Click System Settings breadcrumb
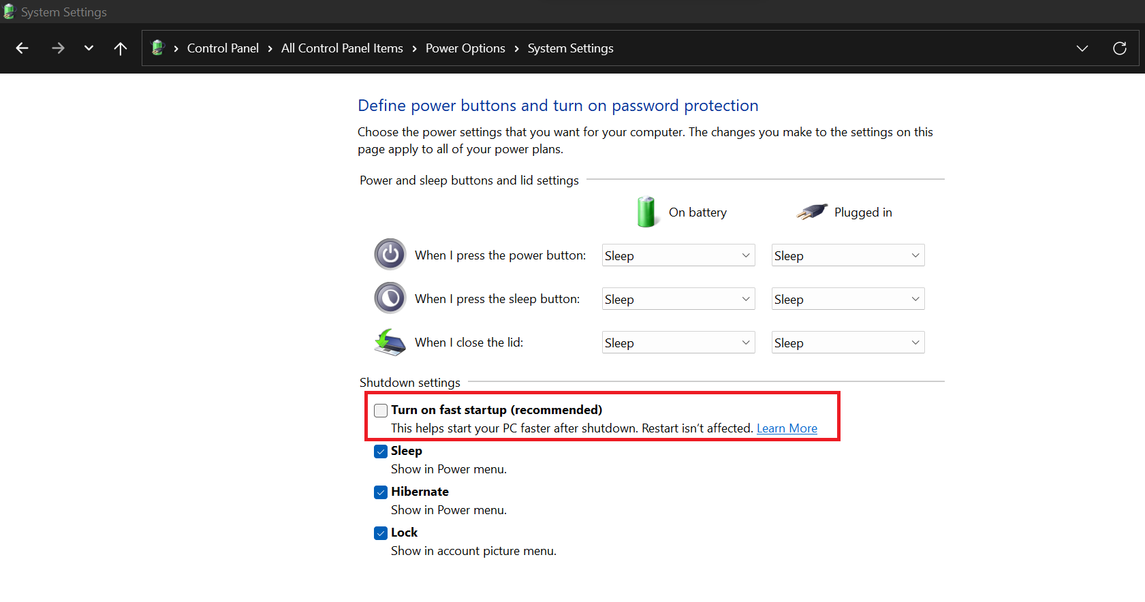The image size is (1145, 602). [x=570, y=48]
